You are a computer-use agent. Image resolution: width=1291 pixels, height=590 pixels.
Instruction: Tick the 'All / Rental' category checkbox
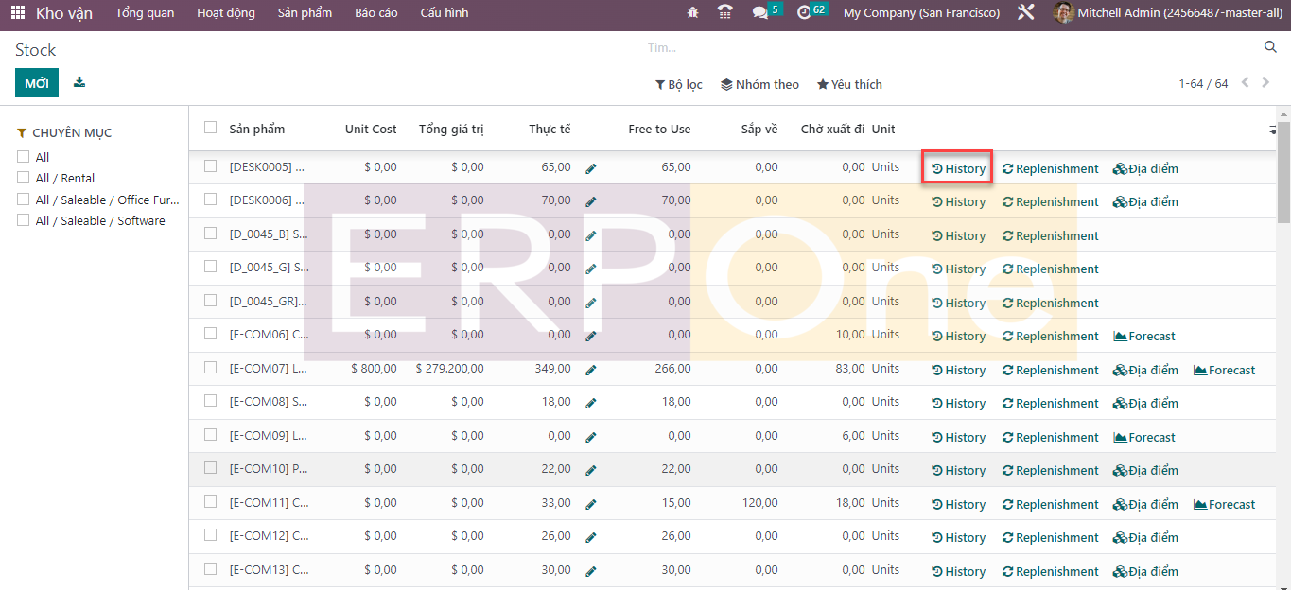pos(24,178)
